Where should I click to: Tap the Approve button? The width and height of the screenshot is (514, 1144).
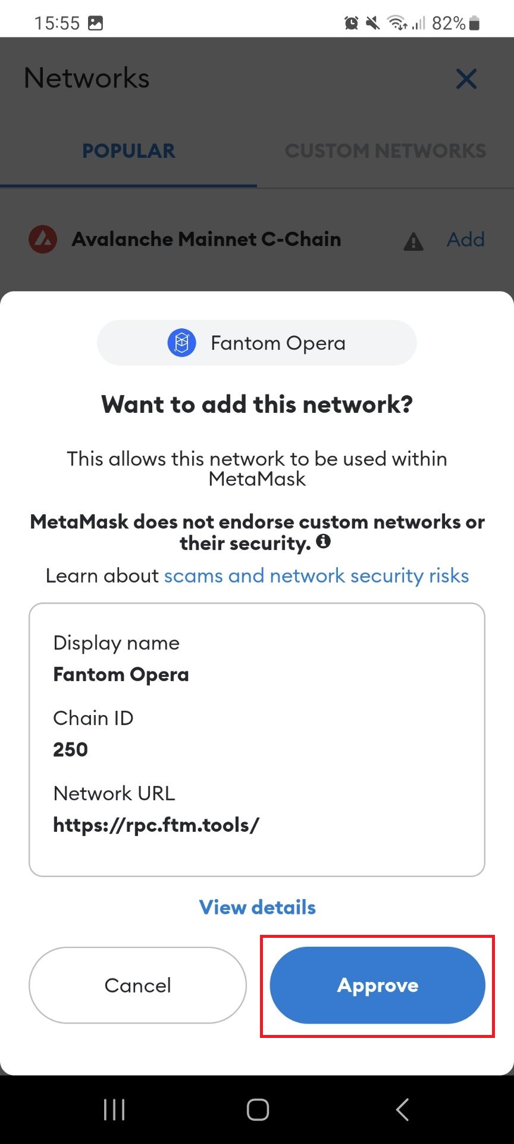click(x=377, y=985)
